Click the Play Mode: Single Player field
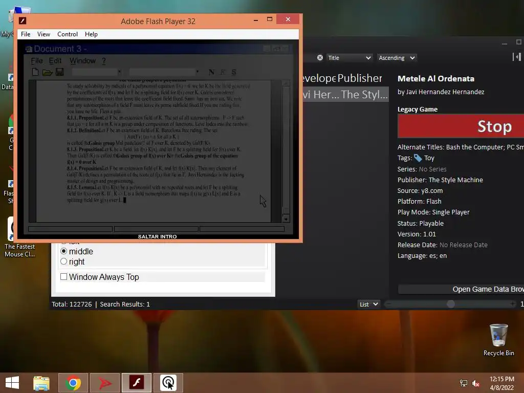Screen dimensions: 524x393 [433, 212]
